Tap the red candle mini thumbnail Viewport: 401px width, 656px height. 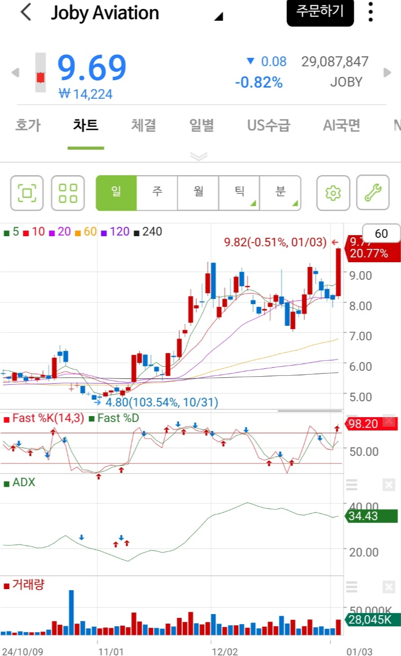click(x=40, y=73)
